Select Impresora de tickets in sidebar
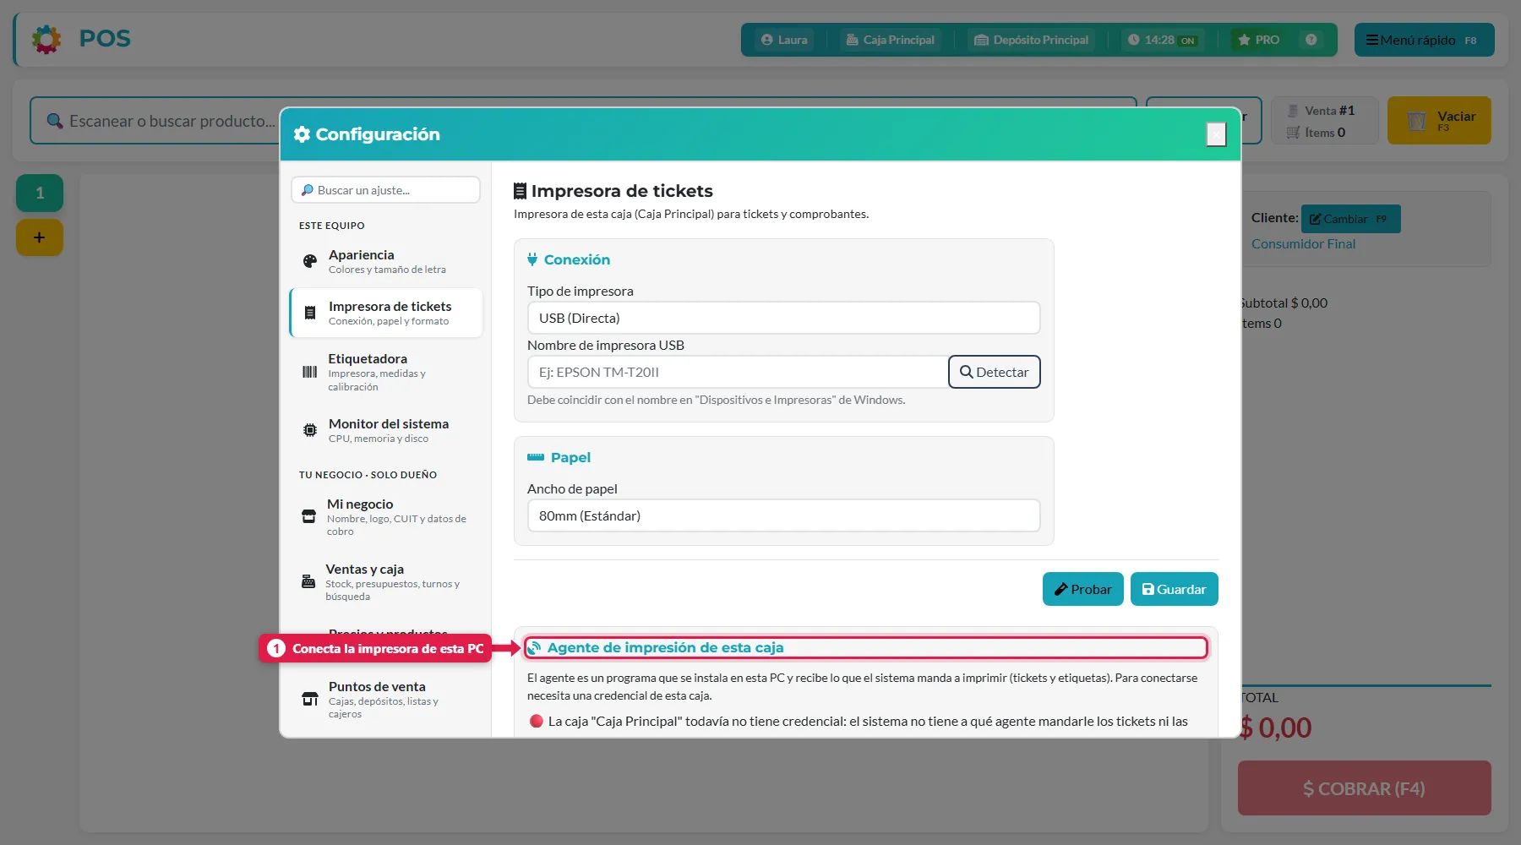This screenshot has height=845, width=1521. [386, 313]
